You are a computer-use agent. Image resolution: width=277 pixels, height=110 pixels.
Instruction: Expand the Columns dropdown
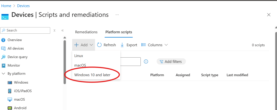pyautogui.click(x=155, y=45)
